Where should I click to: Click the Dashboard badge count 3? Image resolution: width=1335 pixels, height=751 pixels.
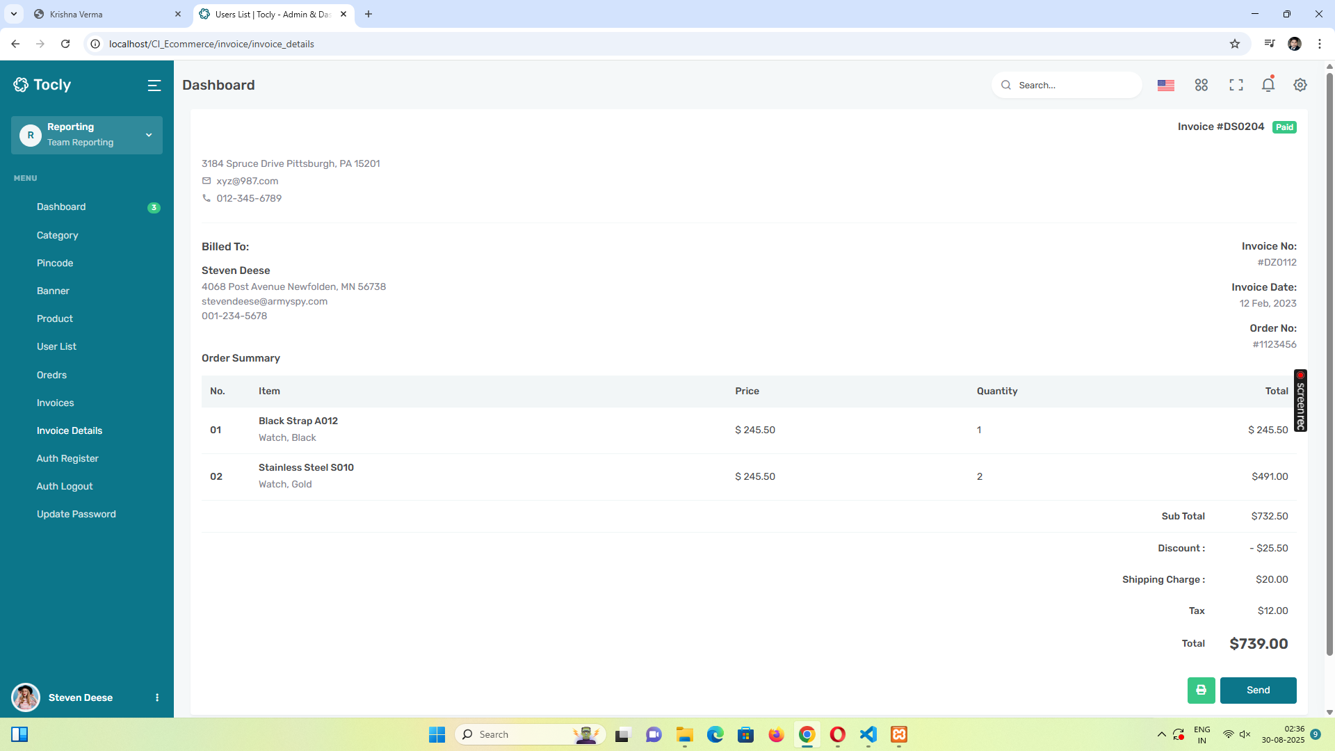tap(154, 207)
